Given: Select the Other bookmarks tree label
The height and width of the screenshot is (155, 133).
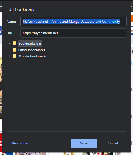Looking at the screenshot, I should 32,50.
